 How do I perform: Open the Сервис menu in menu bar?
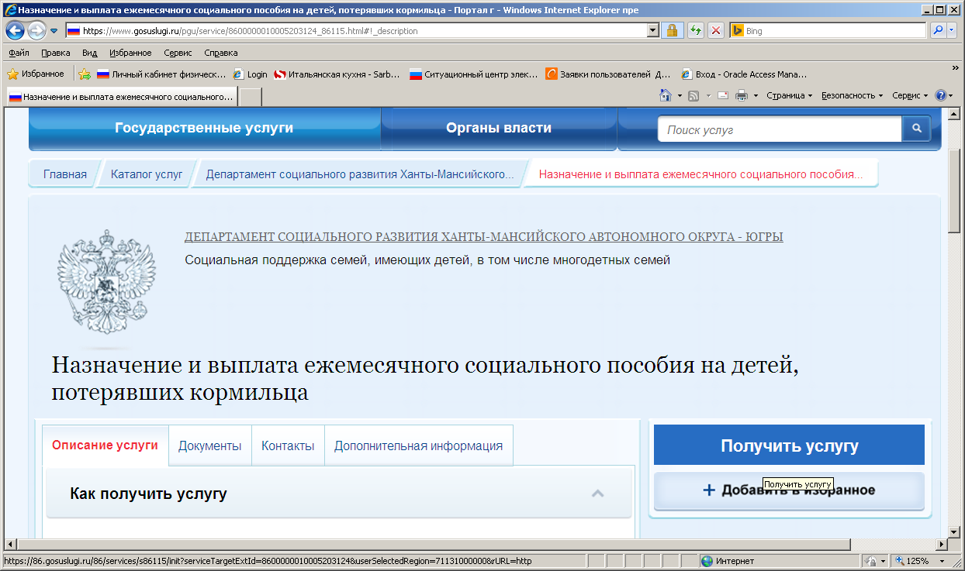(x=178, y=53)
